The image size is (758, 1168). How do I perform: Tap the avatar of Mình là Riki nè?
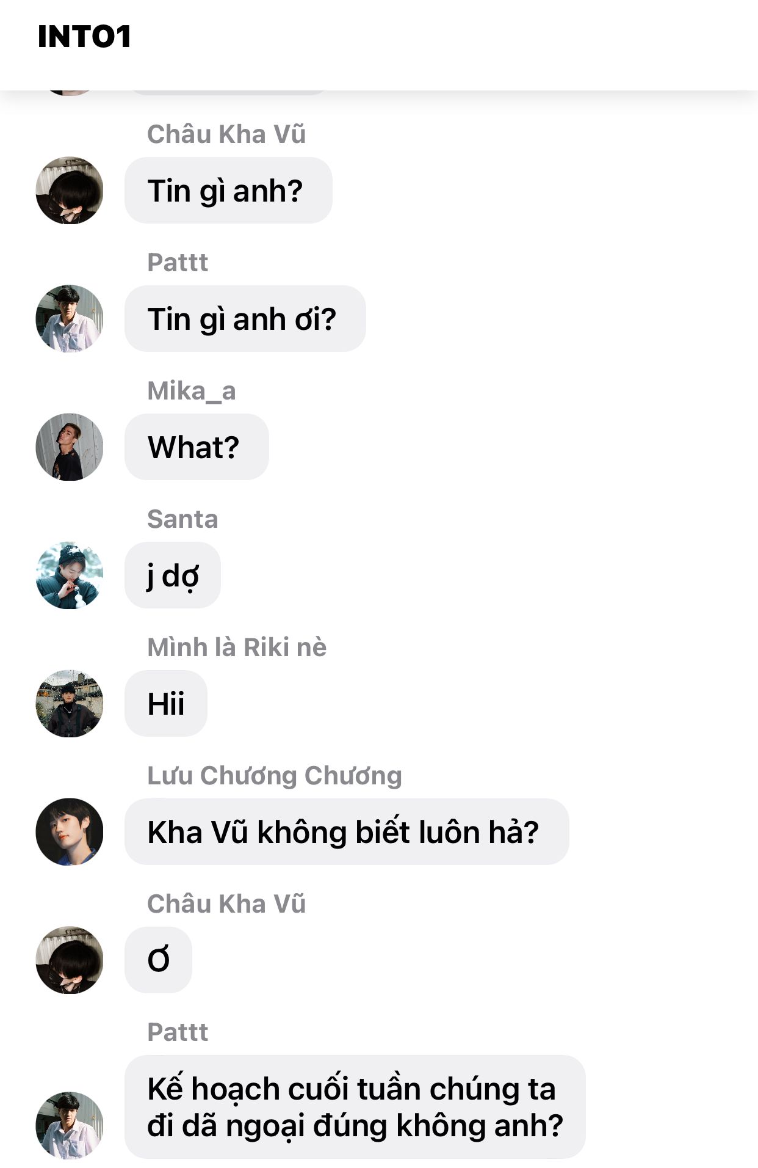click(70, 704)
